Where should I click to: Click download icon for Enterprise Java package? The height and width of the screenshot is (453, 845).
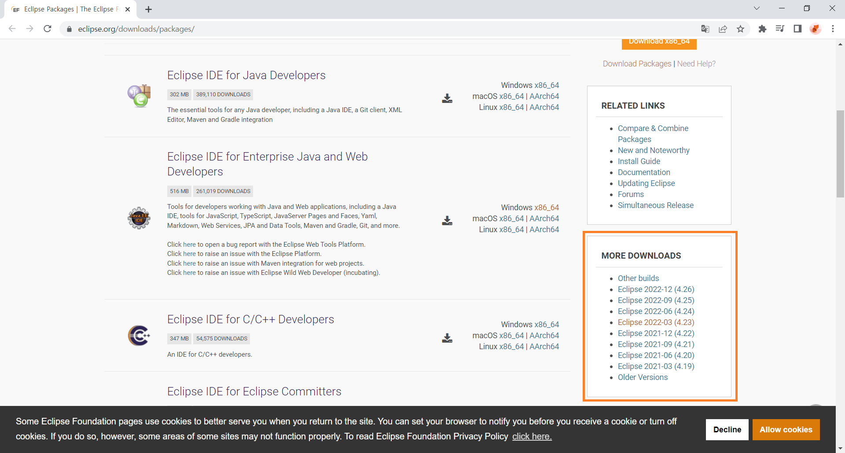[447, 220]
